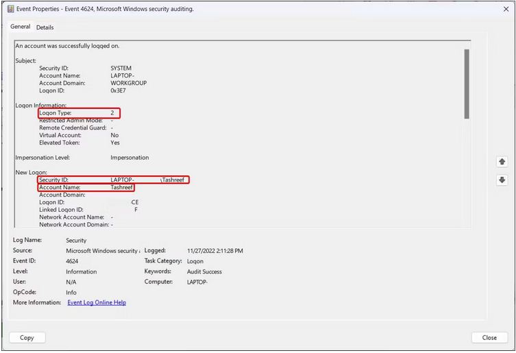Screen dimensions: 516x353
Task: Click the 'Logon Information:' section heading
Action: [41, 106]
